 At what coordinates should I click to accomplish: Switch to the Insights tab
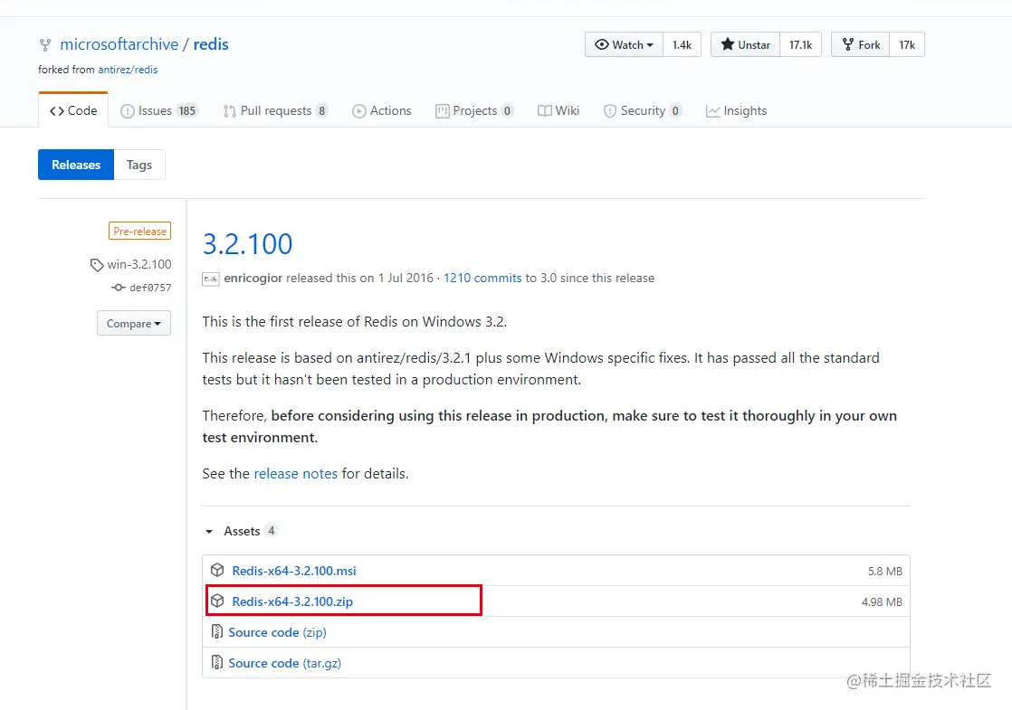(x=737, y=111)
